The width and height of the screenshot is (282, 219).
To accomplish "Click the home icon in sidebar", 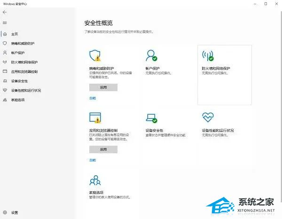I will pyautogui.click(x=5, y=34).
